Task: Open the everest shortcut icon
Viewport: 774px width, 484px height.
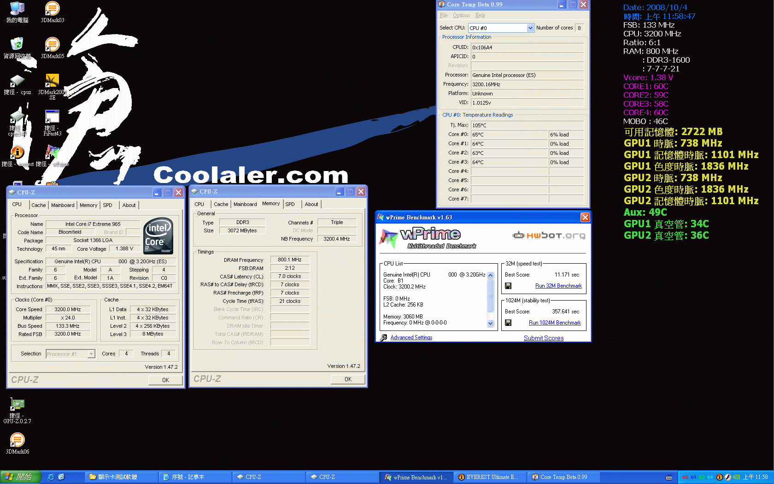Action: pyautogui.click(x=17, y=155)
